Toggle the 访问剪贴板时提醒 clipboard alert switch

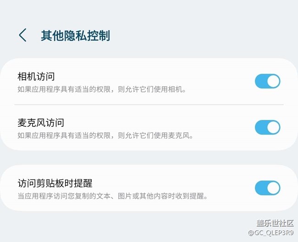click(x=267, y=188)
